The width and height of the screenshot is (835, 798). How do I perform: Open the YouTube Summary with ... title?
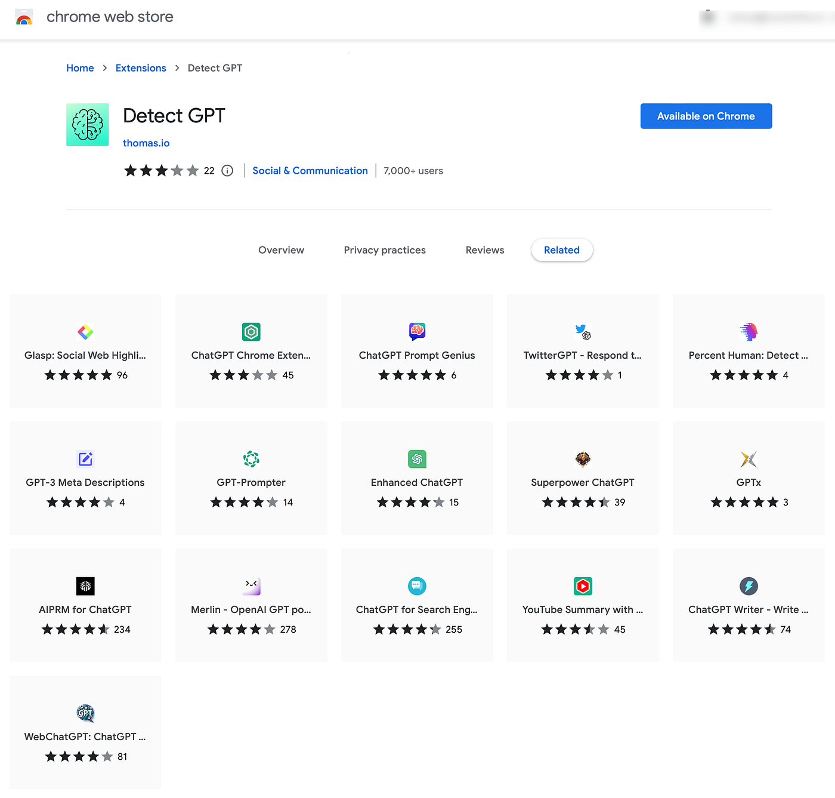pyautogui.click(x=583, y=609)
